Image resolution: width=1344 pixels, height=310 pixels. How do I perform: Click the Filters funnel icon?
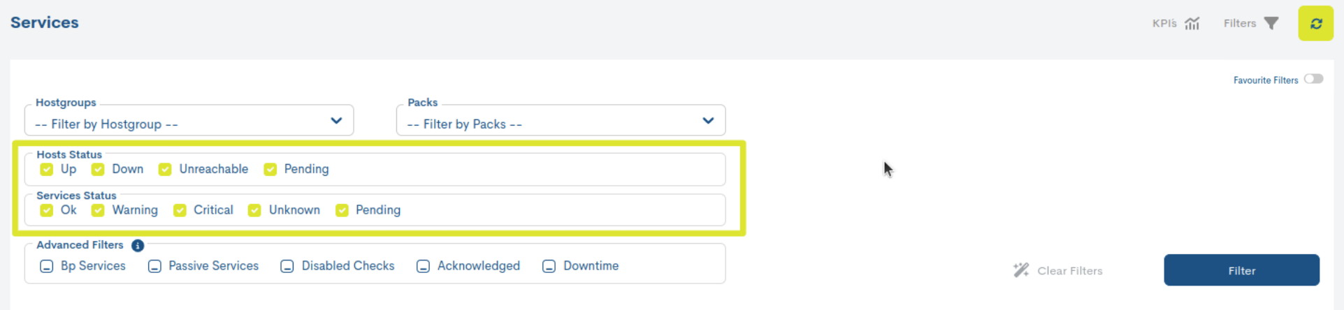click(1271, 23)
